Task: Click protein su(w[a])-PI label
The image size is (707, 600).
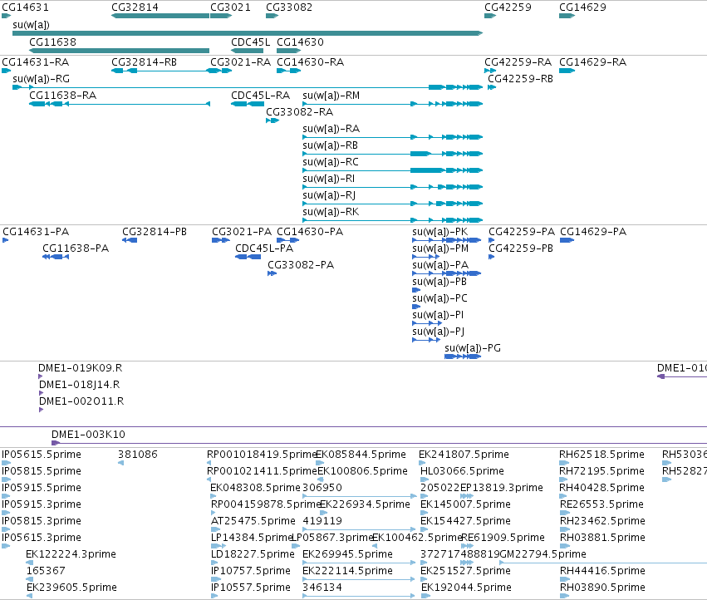Action: click(438, 315)
